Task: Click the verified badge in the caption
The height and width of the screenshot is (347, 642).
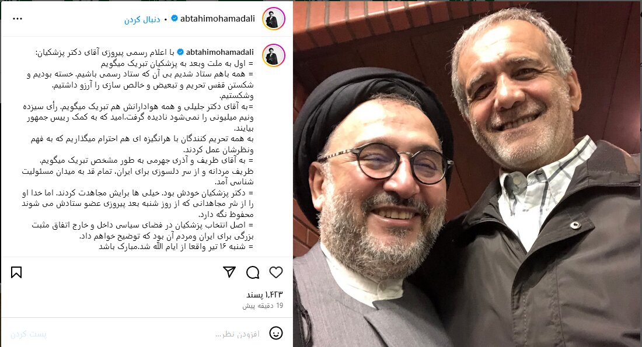Action: click(x=180, y=52)
